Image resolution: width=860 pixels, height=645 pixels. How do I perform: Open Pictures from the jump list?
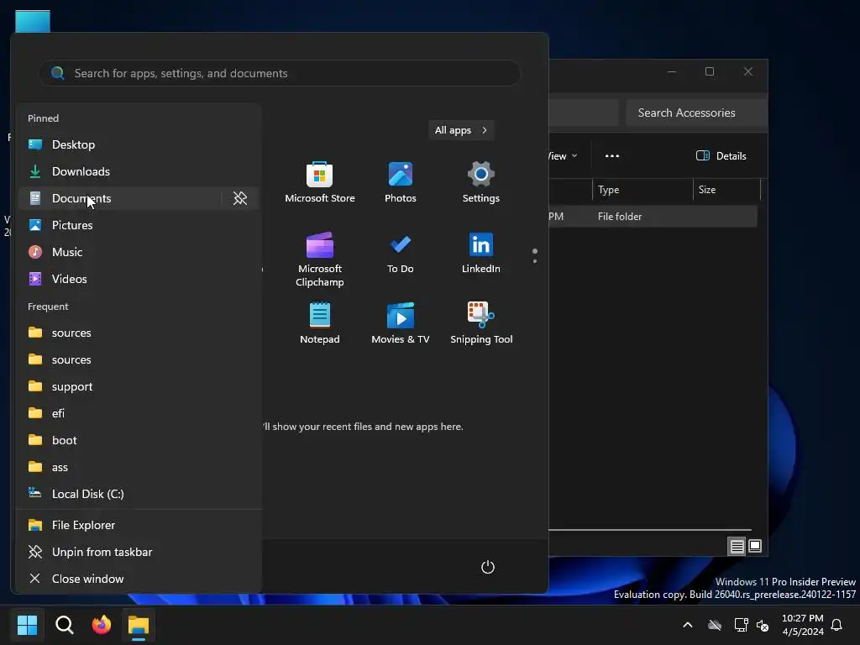137,225
